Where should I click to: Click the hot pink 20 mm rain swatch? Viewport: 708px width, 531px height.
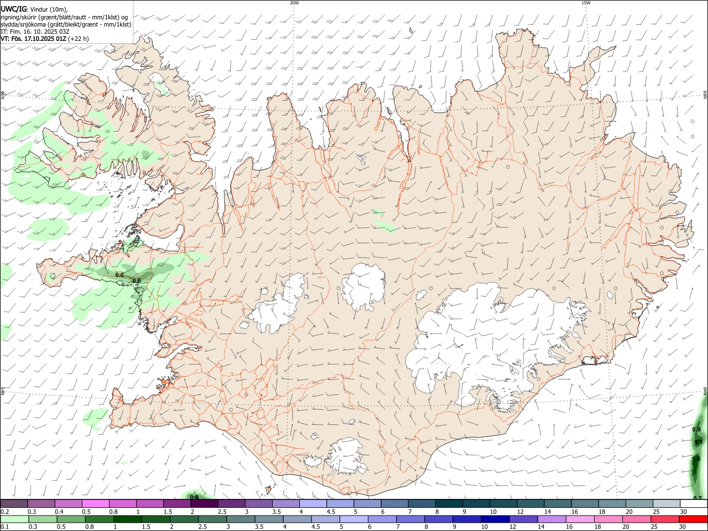pyautogui.click(x=637, y=519)
